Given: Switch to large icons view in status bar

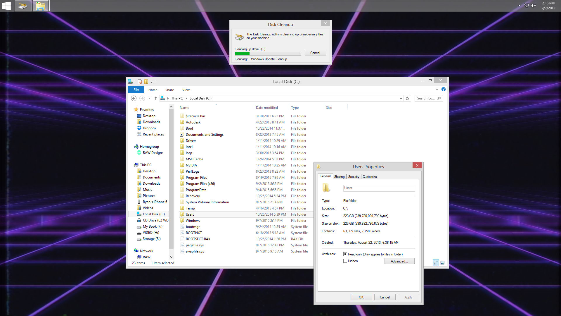Looking at the screenshot, I should (442, 263).
